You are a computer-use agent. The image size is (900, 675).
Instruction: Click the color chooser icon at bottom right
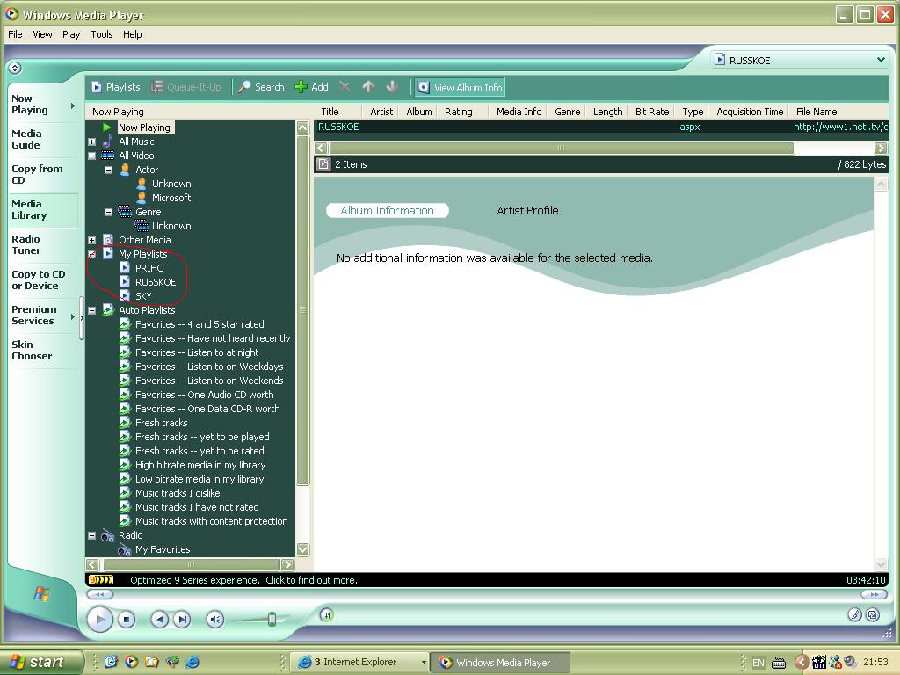[x=854, y=615]
